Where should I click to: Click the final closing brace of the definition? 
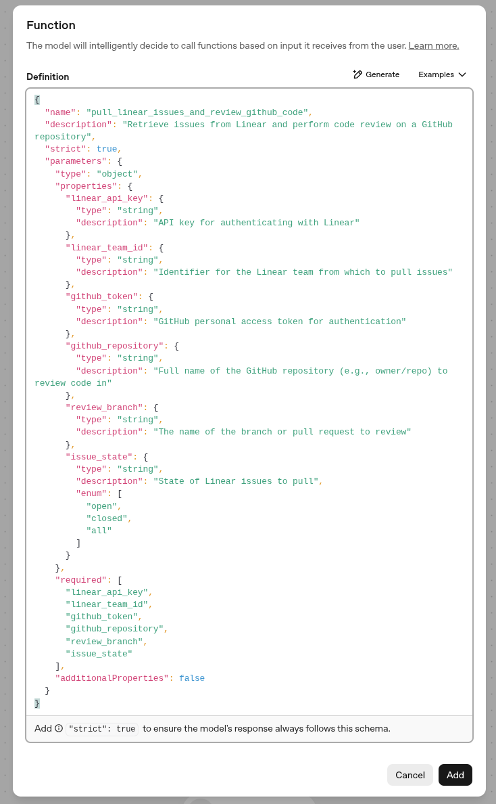[37, 703]
